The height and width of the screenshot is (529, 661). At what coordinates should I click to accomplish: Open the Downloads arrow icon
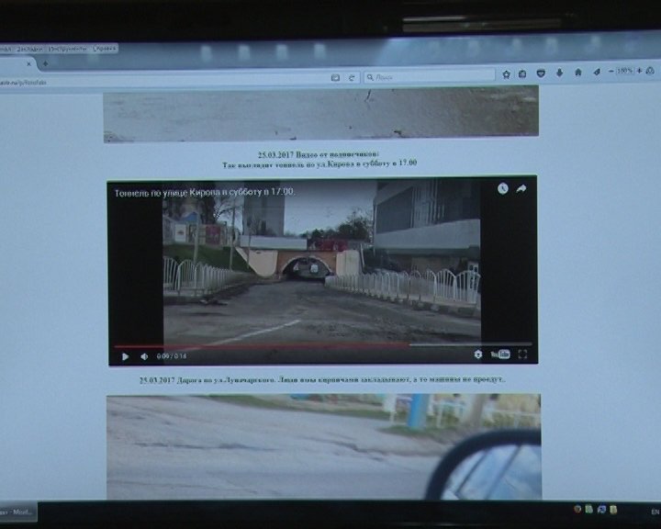pos(559,73)
